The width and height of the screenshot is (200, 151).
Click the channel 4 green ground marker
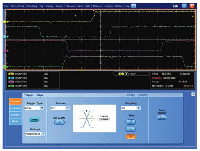tap(6, 67)
